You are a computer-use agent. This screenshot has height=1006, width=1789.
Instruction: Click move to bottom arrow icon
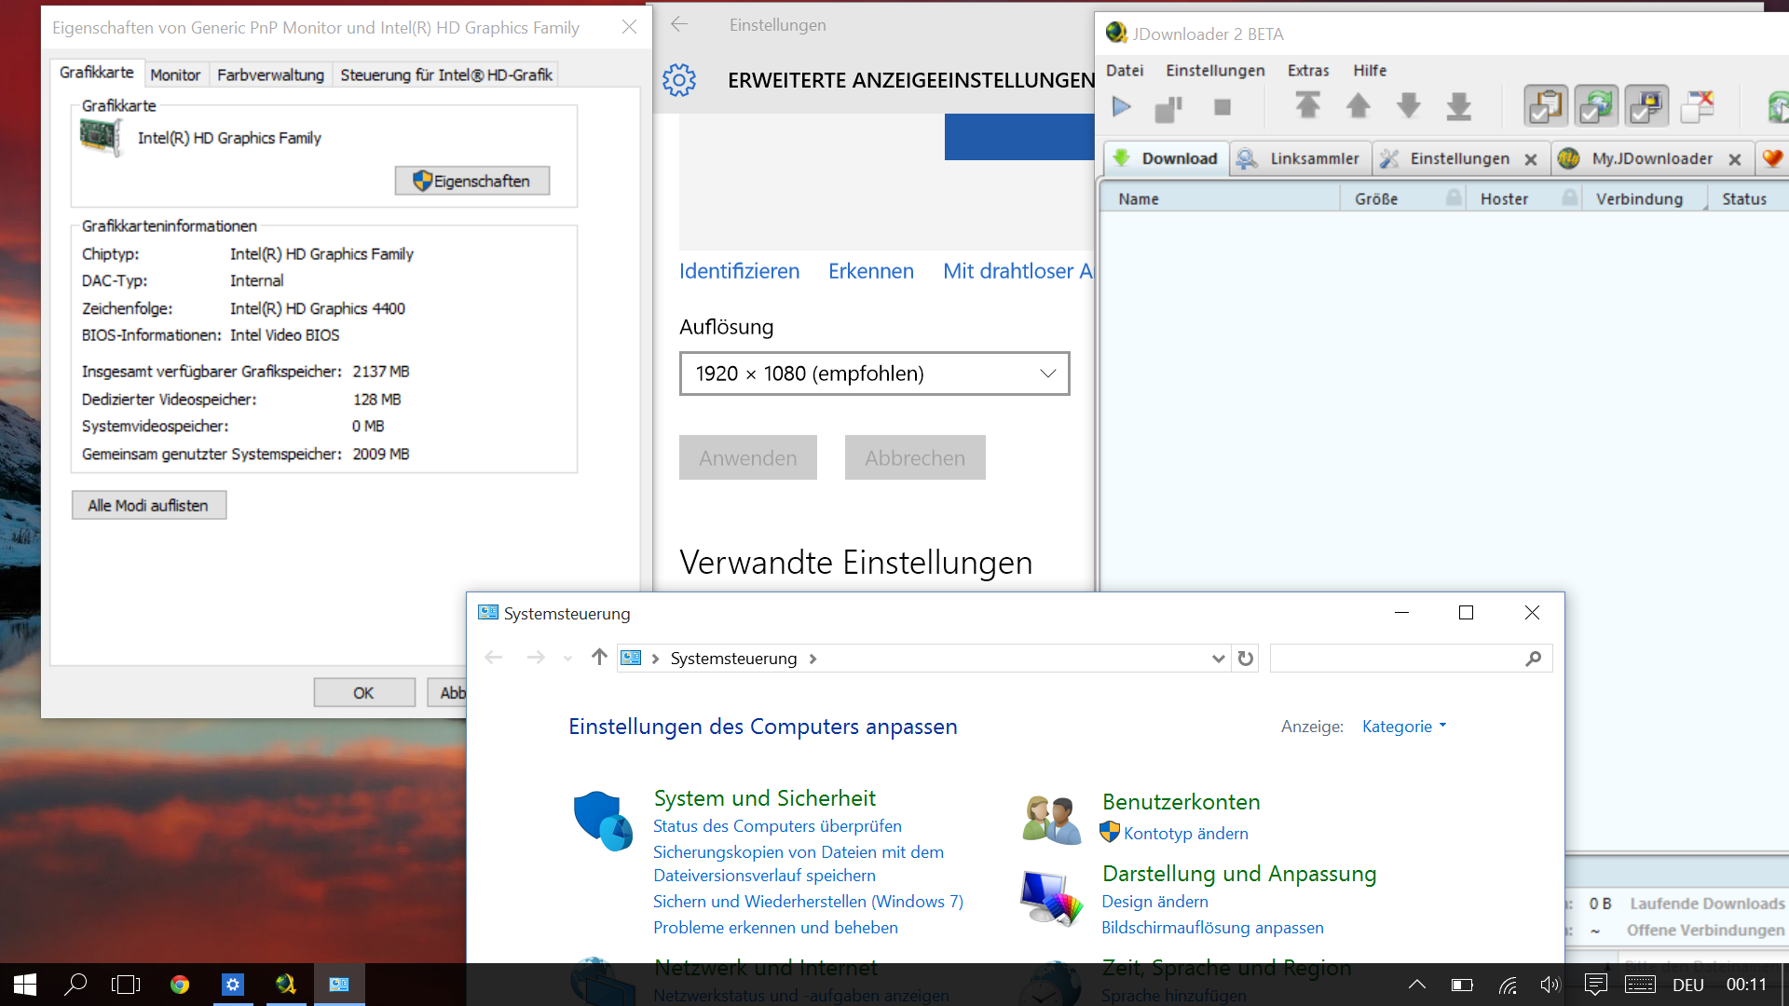(1458, 106)
